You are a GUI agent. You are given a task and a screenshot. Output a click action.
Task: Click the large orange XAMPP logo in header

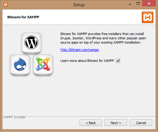tap(148, 17)
